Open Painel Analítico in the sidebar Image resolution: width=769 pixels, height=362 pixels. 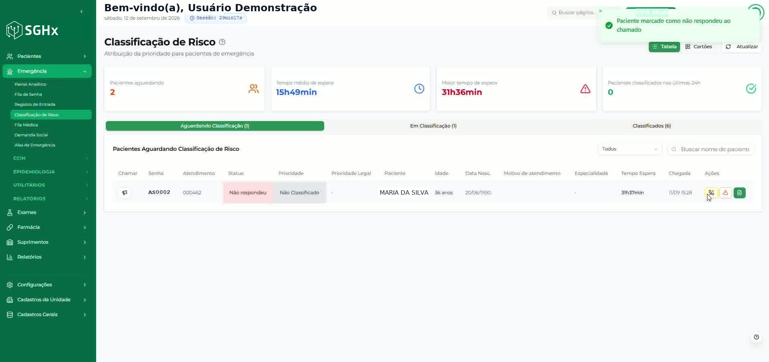click(x=30, y=84)
